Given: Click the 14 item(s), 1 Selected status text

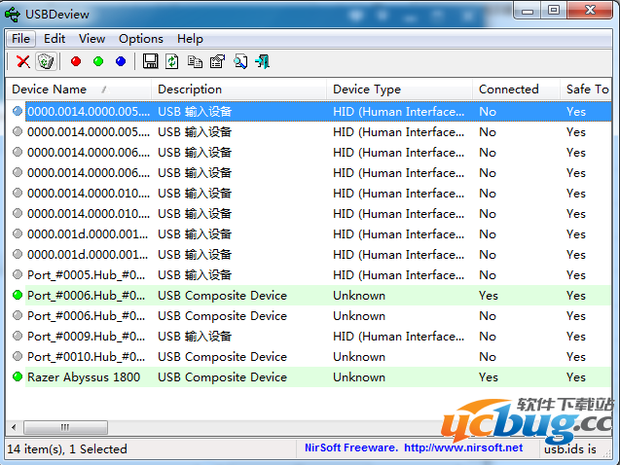Looking at the screenshot, I should pyautogui.click(x=67, y=449).
